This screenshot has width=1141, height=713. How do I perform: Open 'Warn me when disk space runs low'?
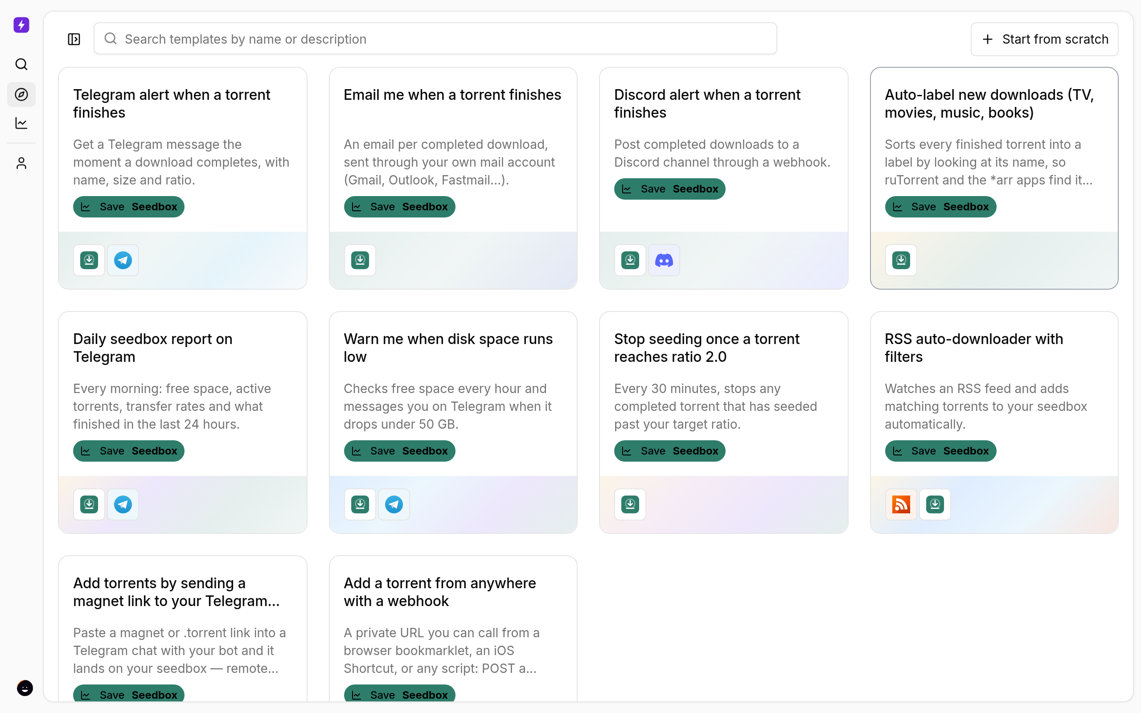click(x=448, y=348)
